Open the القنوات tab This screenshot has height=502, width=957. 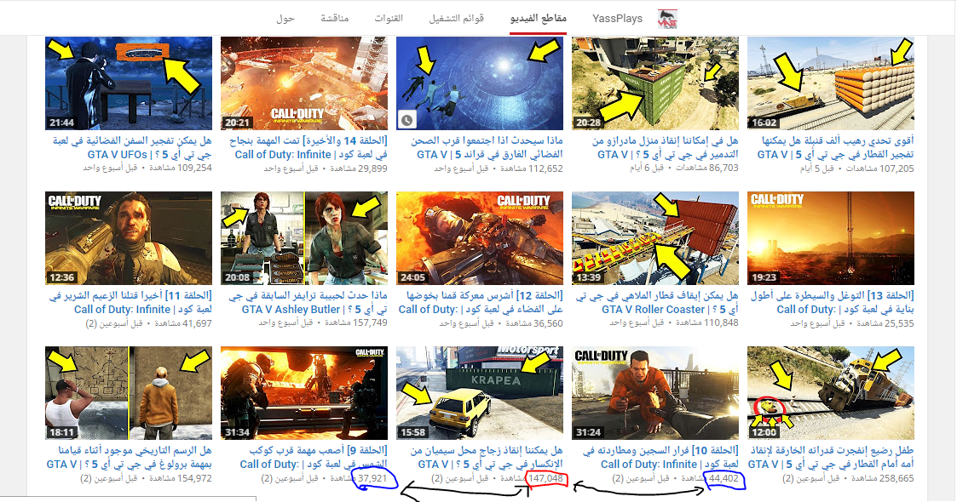pyautogui.click(x=389, y=18)
